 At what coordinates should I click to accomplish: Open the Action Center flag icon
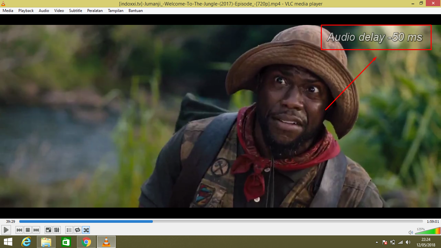(385, 242)
